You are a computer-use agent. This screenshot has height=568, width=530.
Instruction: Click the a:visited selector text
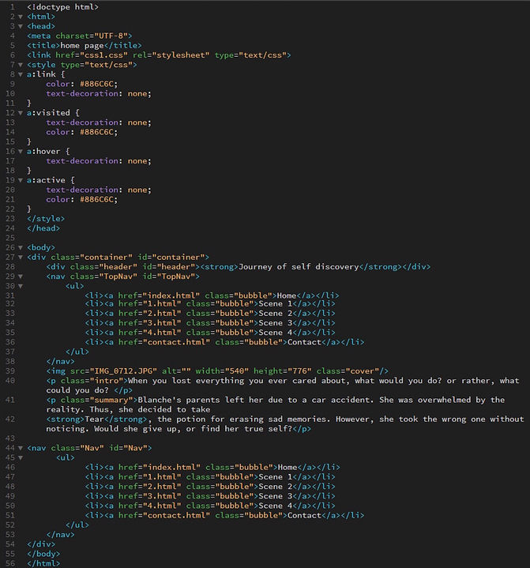[x=48, y=113]
